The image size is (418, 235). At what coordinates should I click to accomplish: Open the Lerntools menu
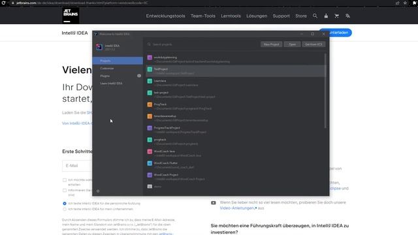(x=231, y=16)
